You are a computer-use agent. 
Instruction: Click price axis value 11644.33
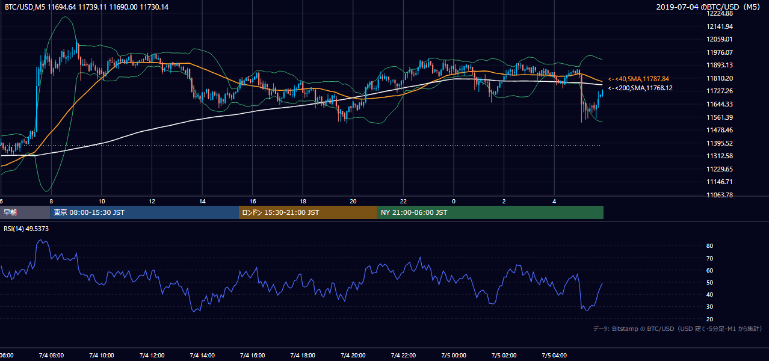click(720, 104)
